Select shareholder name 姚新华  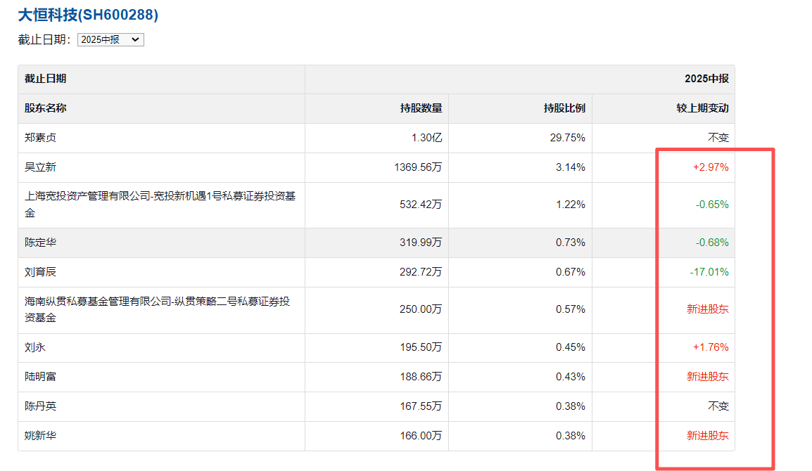pyautogui.click(x=41, y=436)
